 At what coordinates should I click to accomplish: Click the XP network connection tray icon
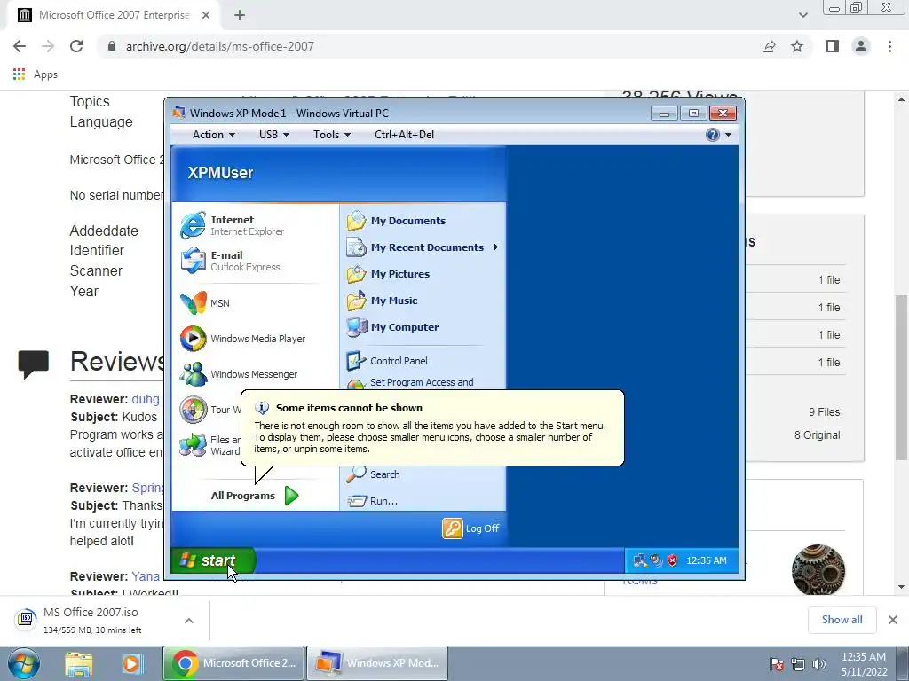click(x=640, y=560)
